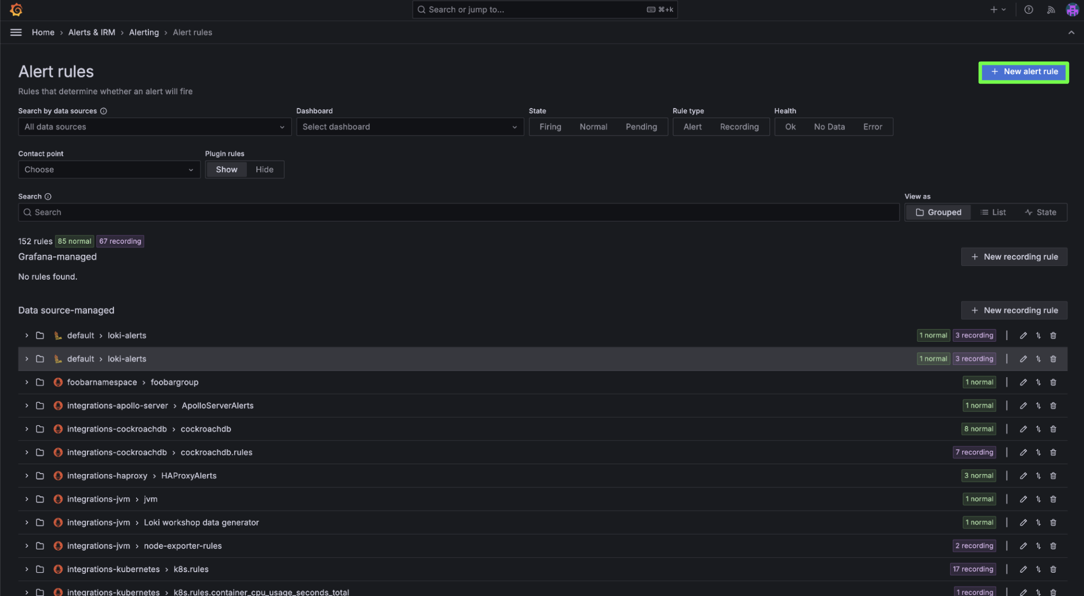
Task: Open the All data sources dropdown
Action: tap(154, 127)
